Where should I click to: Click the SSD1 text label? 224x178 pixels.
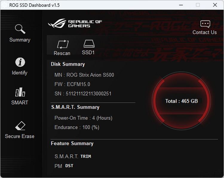point(88,53)
